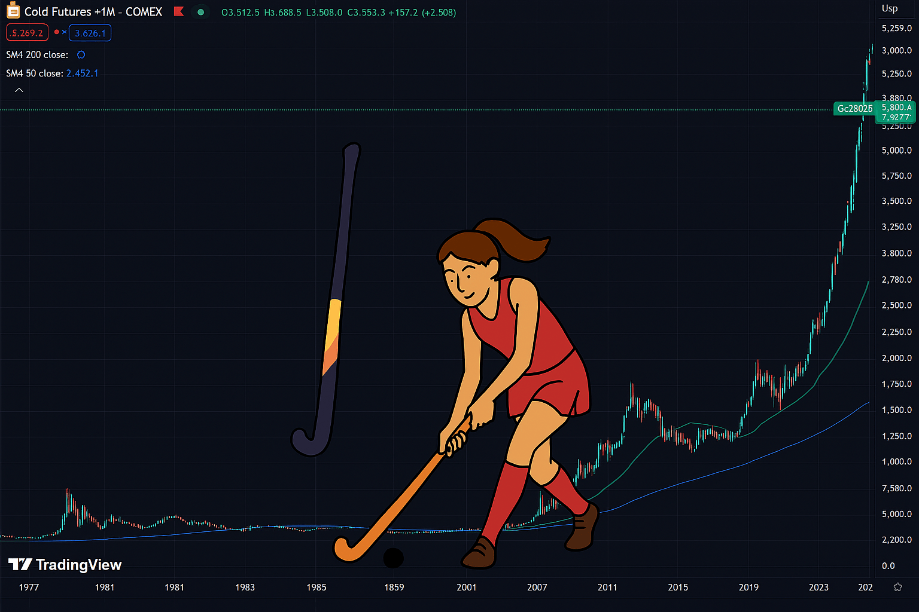Open the TradingView logo link

(65, 565)
